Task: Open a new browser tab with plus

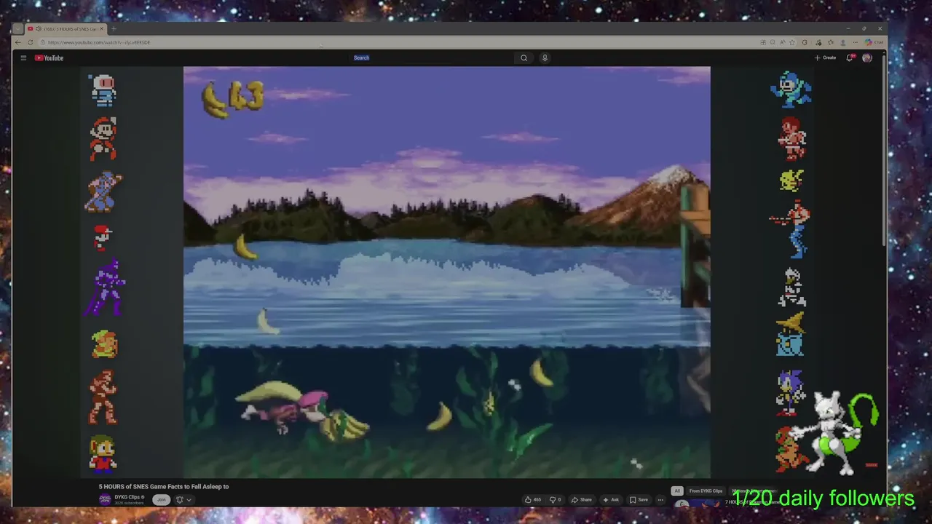Action: coord(114,28)
